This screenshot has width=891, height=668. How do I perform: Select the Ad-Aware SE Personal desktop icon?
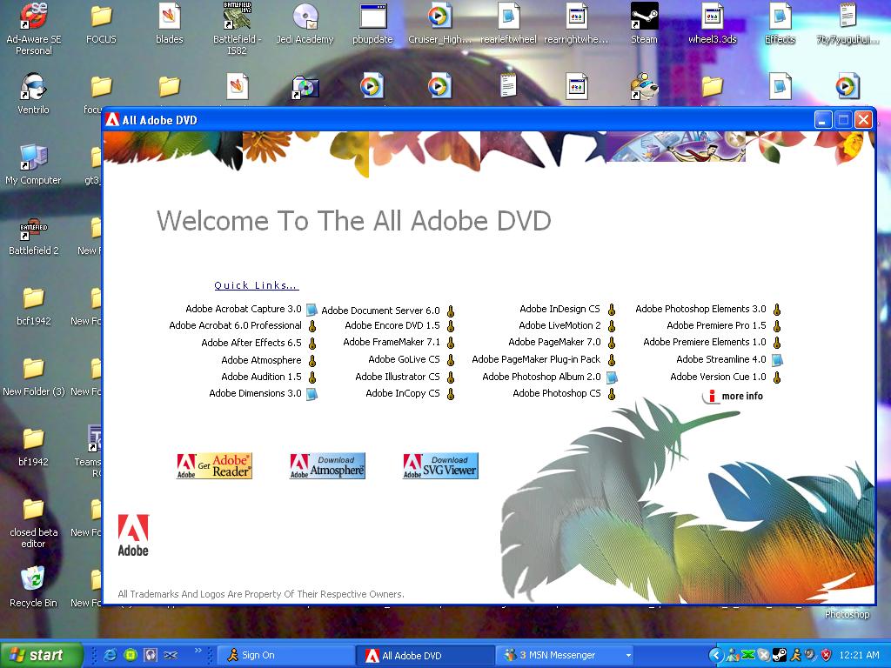click(34, 29)
